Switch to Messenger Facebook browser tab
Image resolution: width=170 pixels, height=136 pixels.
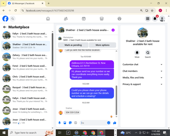(x=26, y=3)
